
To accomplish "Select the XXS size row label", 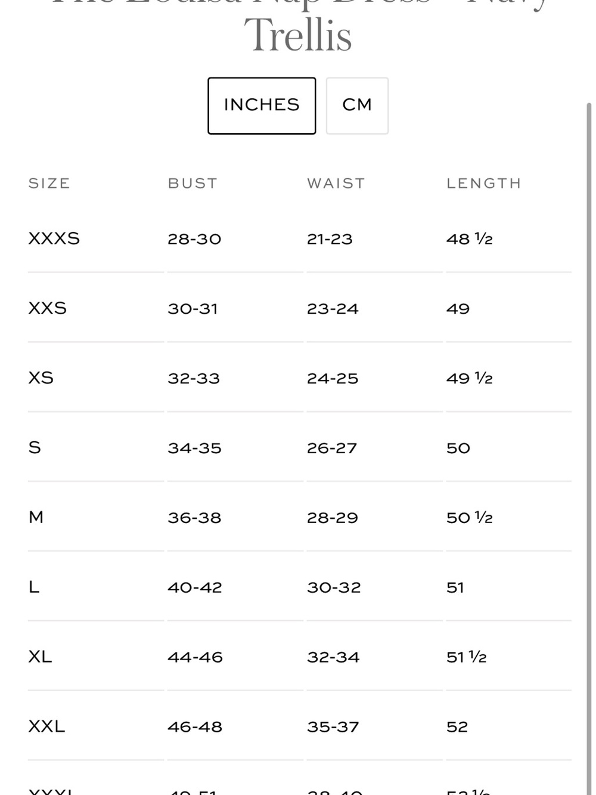I will tap(48, 308).
